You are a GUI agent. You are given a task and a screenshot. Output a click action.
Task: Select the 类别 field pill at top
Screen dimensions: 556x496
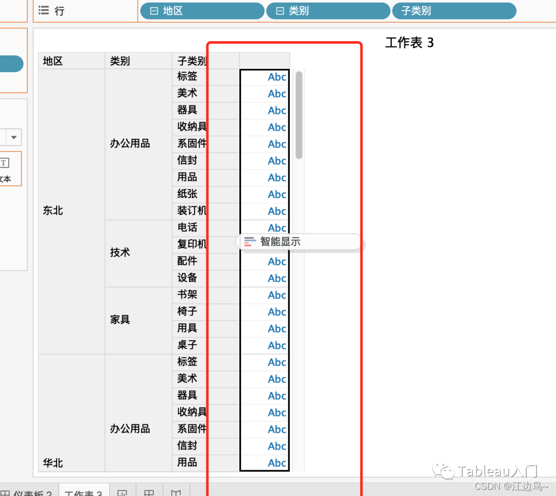point(328,10)
